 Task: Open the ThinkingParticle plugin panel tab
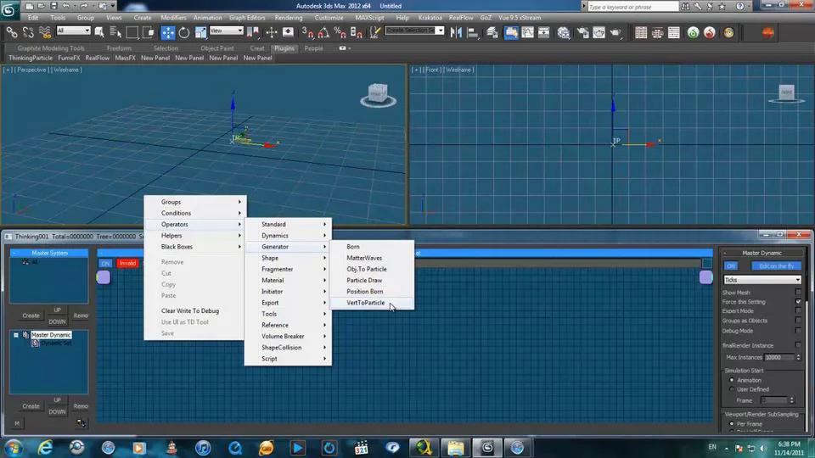31,59
